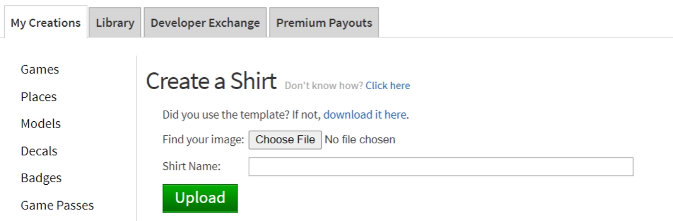Click the 'Create a Shirt' heading

click(x=211, y=81)
